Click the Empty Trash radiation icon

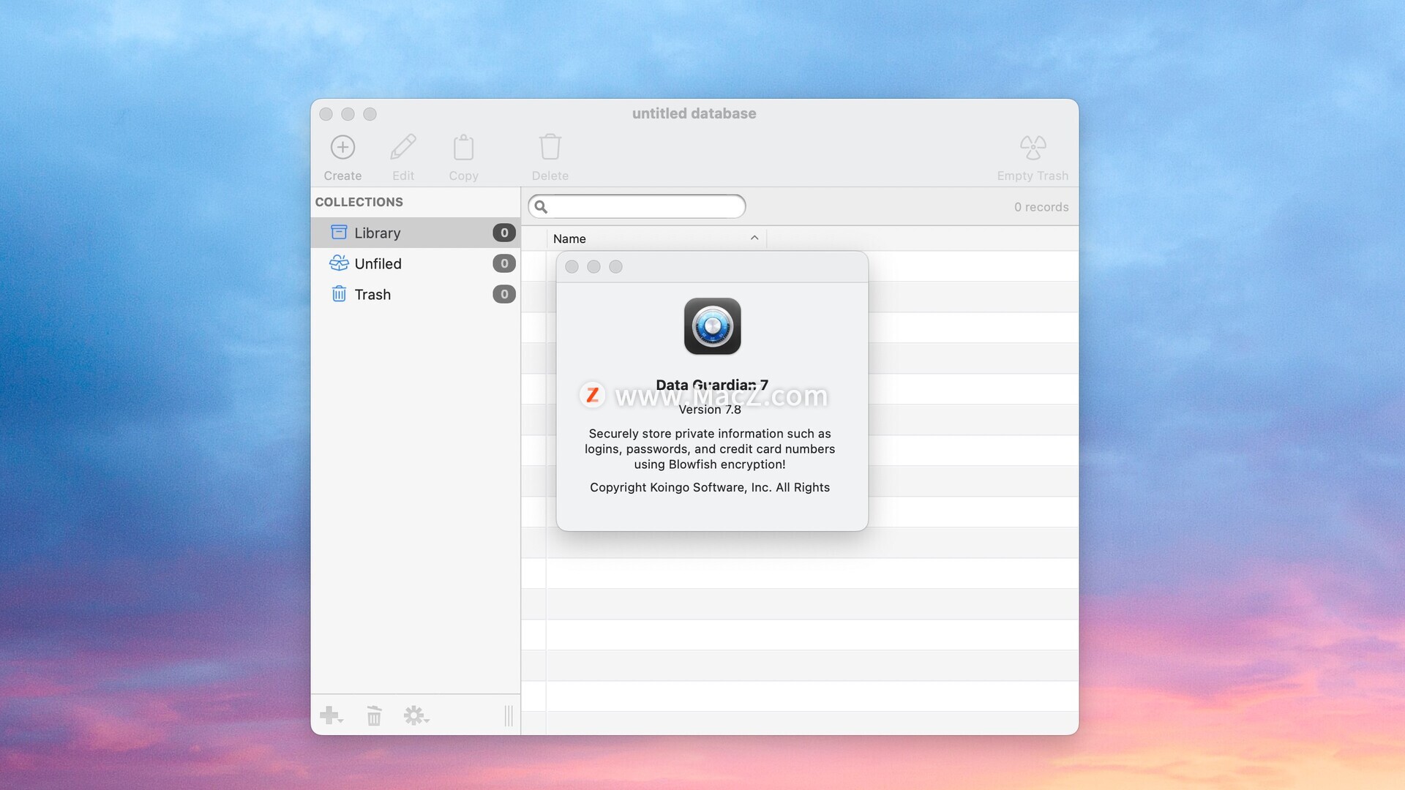(x=1033, y=148)
